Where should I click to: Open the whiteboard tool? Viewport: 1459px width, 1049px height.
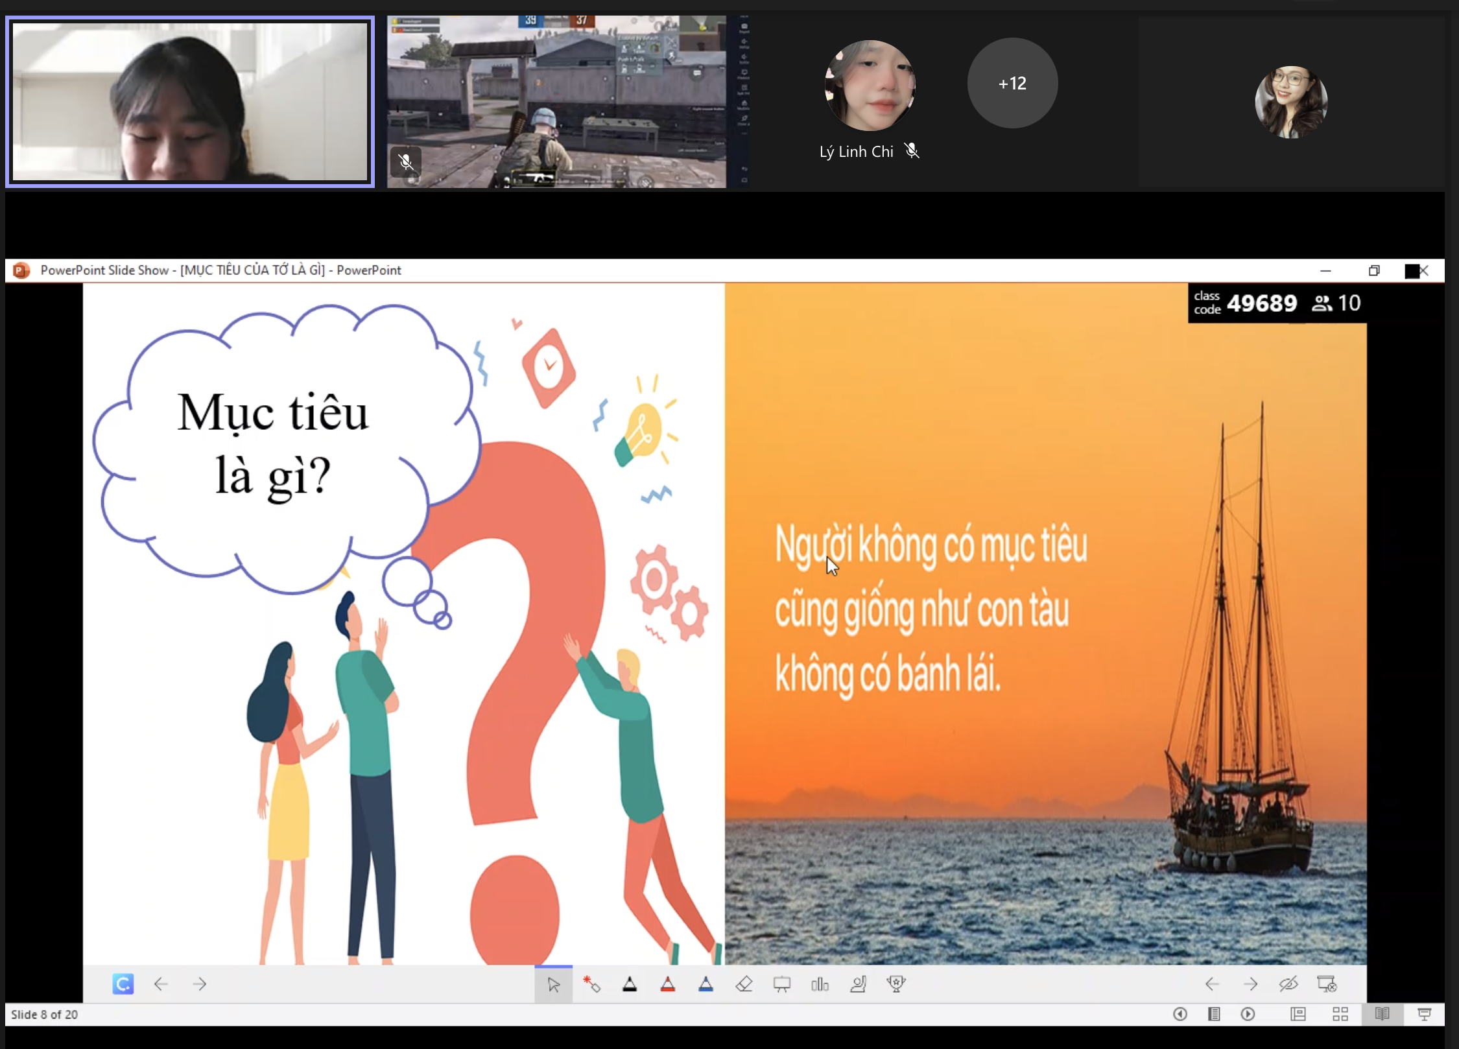[x=782, y=984]
